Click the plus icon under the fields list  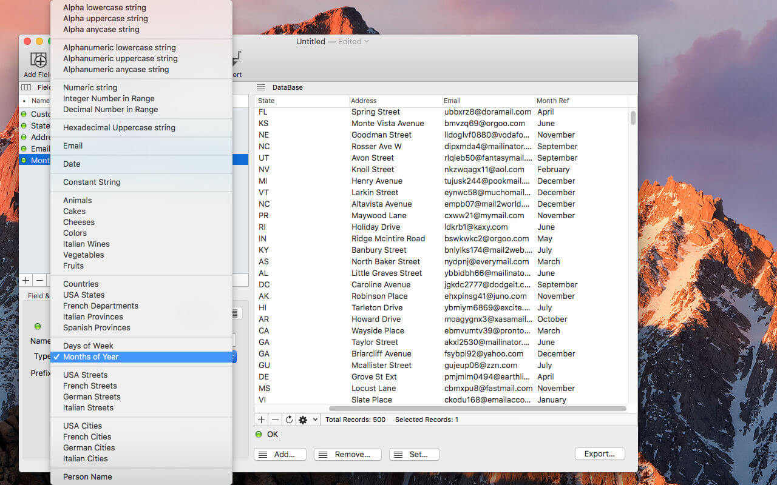point(25,280)
